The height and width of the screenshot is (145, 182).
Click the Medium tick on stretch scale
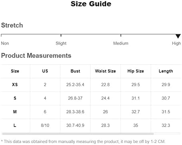pos(121,35)
